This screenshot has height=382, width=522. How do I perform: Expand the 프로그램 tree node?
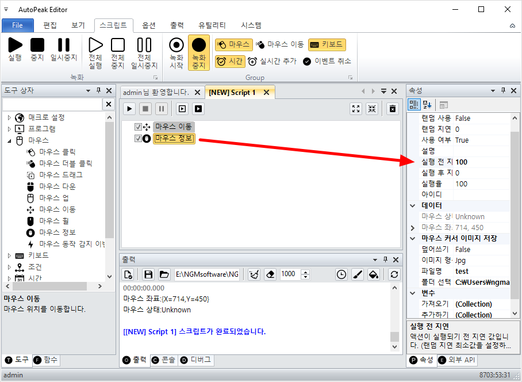pyautogui.click(x=9, y=129)
